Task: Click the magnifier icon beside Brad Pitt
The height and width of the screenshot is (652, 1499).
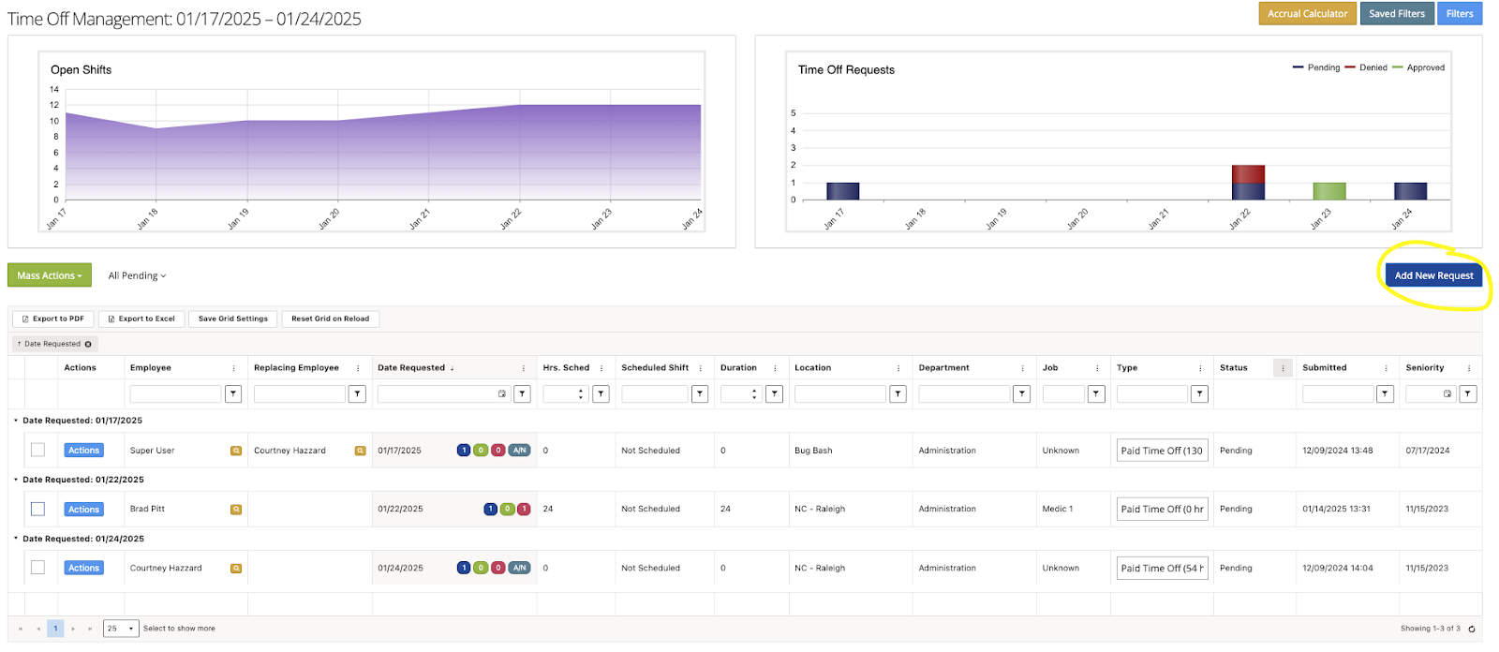Action: 236,510
